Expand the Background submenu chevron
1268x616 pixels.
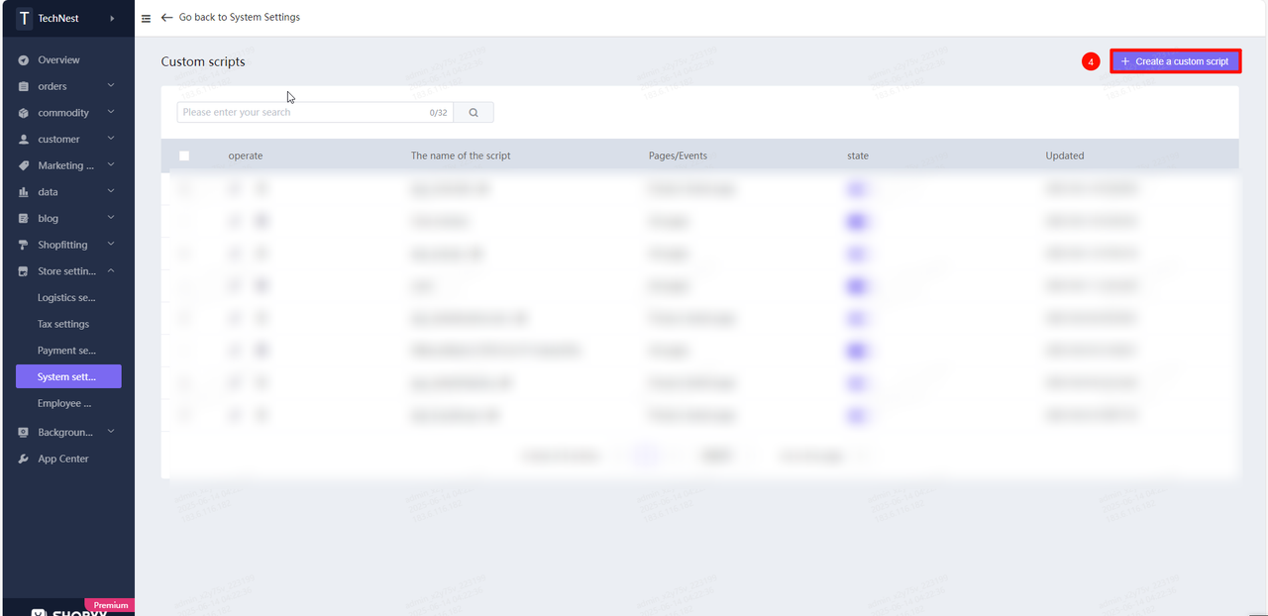[x=111, y=432]
